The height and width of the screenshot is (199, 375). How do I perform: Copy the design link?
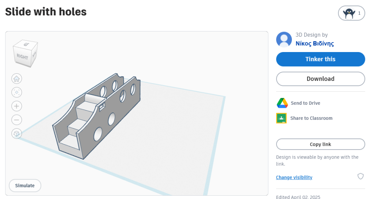click(x=320, y=144)
